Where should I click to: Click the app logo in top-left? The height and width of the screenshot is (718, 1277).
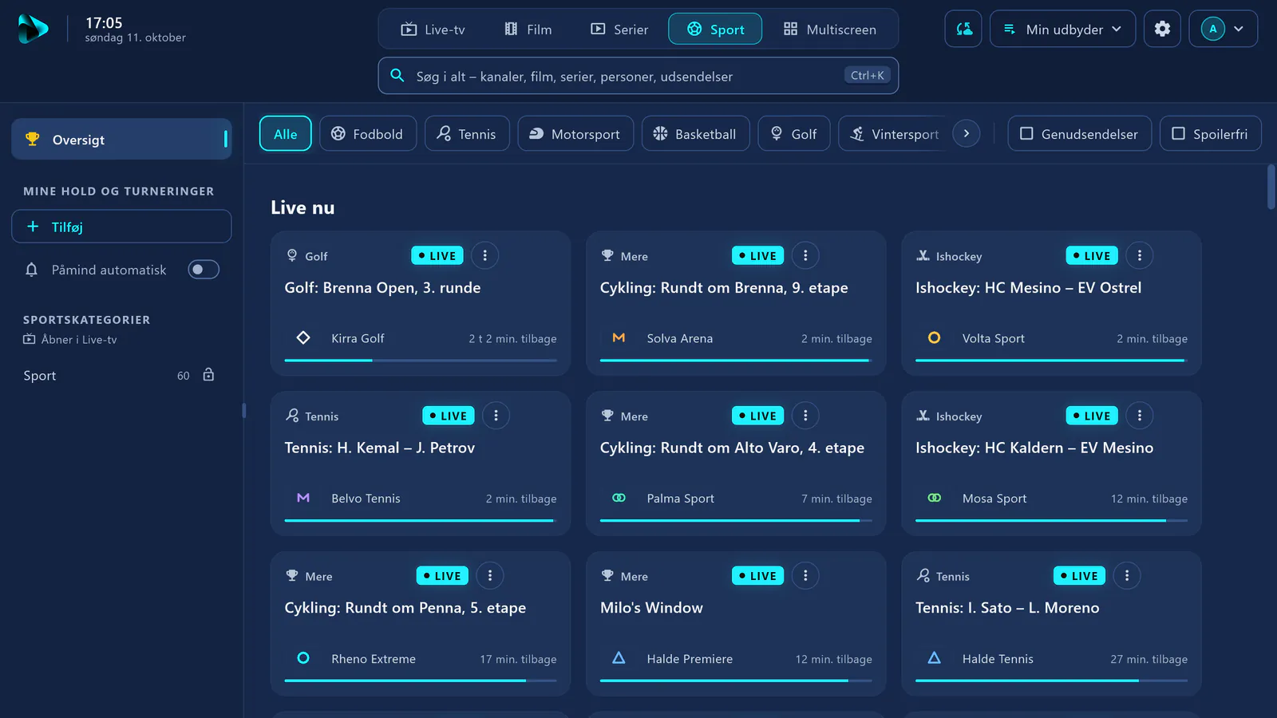tap(33, 29)
